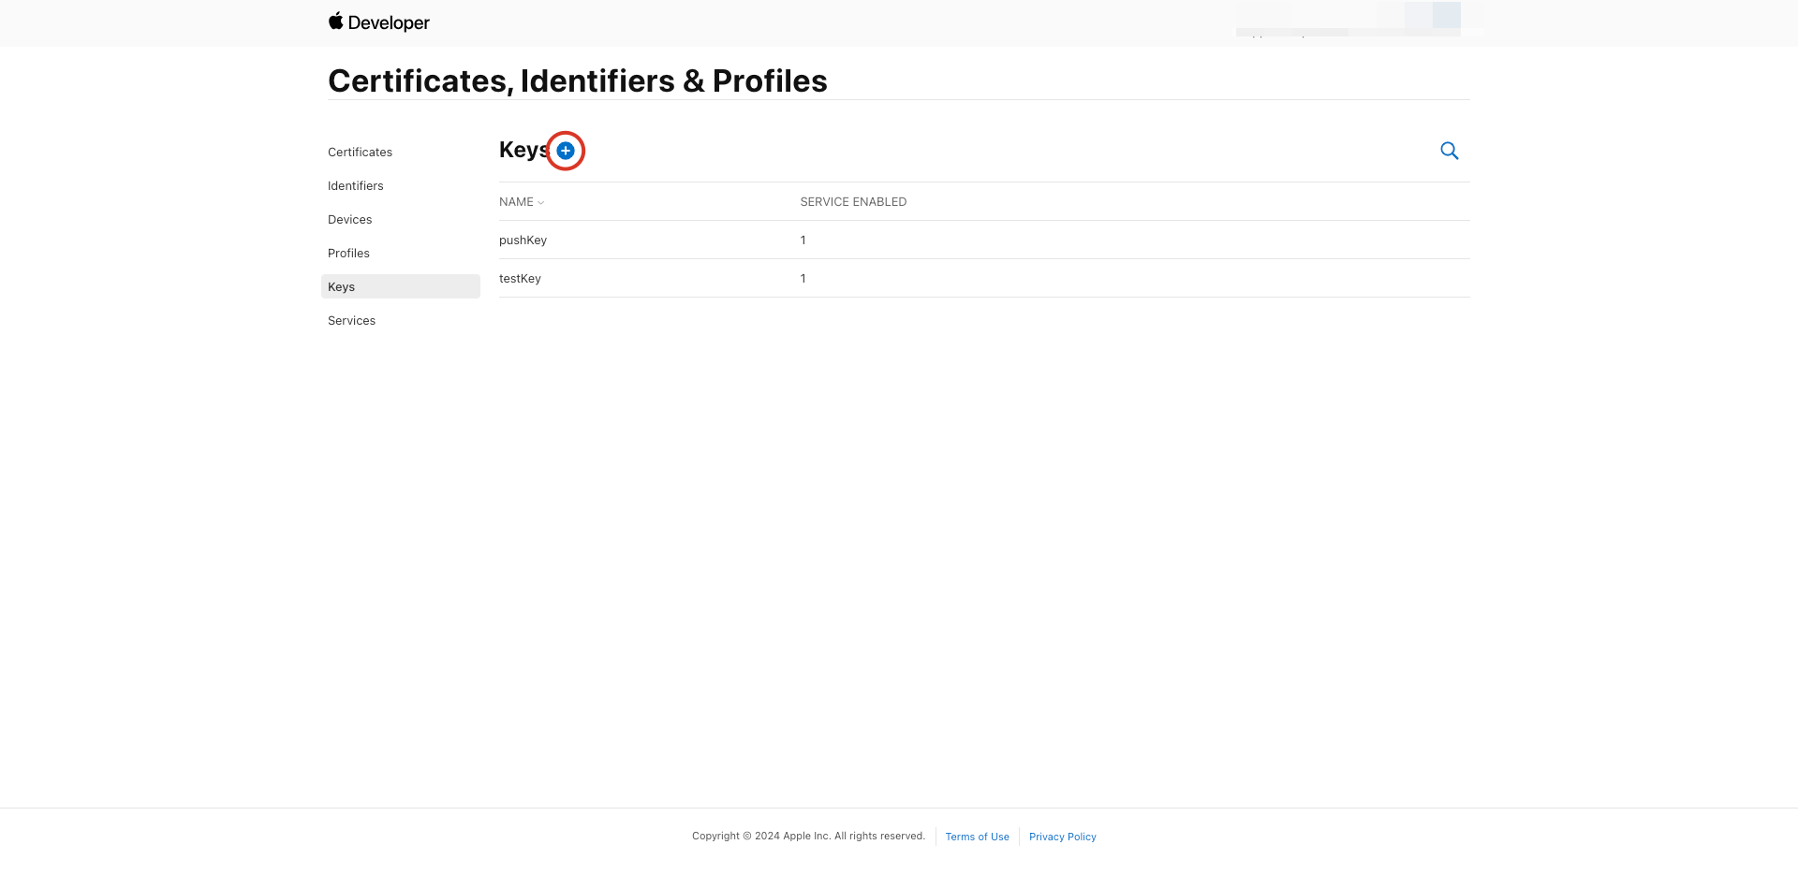This screenshot has width=1798, height=874.
Task: Open Services from the sidebar
Action: tap(351, 321)
